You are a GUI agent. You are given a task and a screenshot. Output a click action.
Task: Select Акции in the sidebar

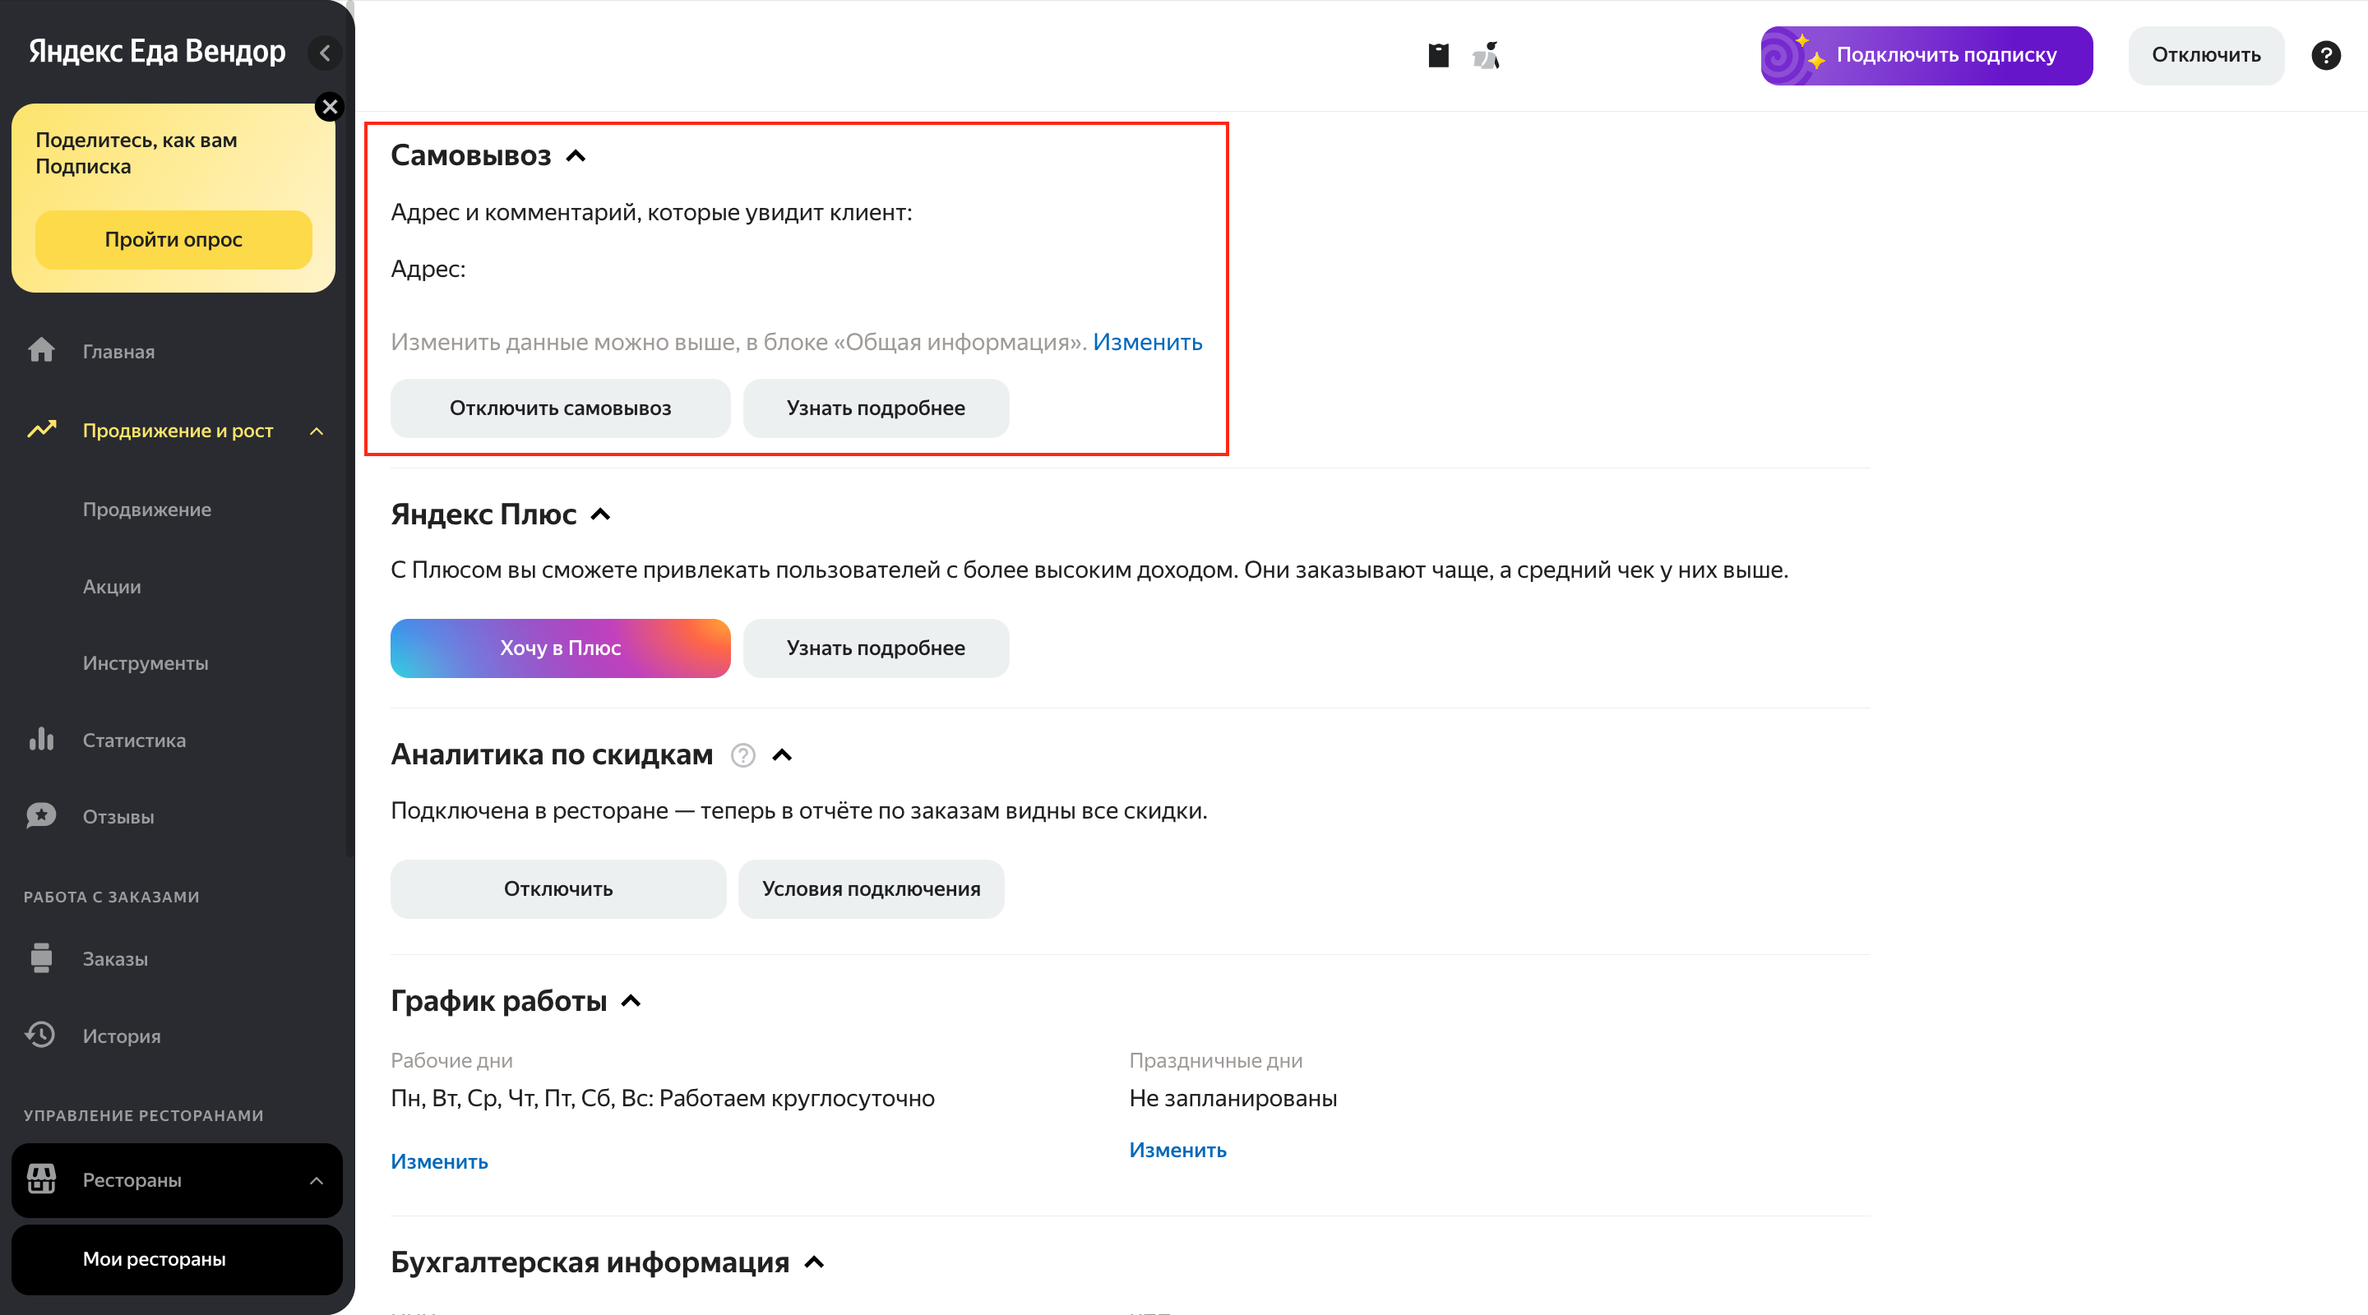click(x=112, y=586)
